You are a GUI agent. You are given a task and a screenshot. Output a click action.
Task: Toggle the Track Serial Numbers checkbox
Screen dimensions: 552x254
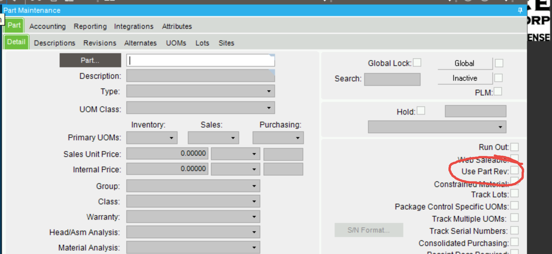click(x=514, y=230)
